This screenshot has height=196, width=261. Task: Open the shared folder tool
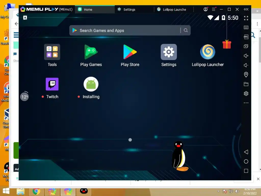coord(246,84)
